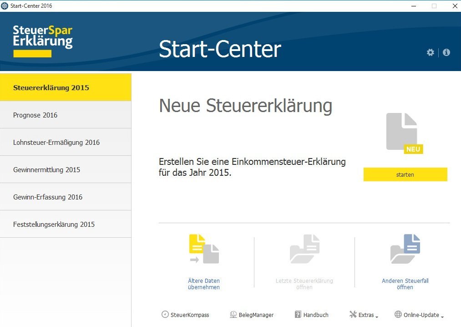Open Feststellungserklärung 2015

pyautogui.click(x=66, y=224)
